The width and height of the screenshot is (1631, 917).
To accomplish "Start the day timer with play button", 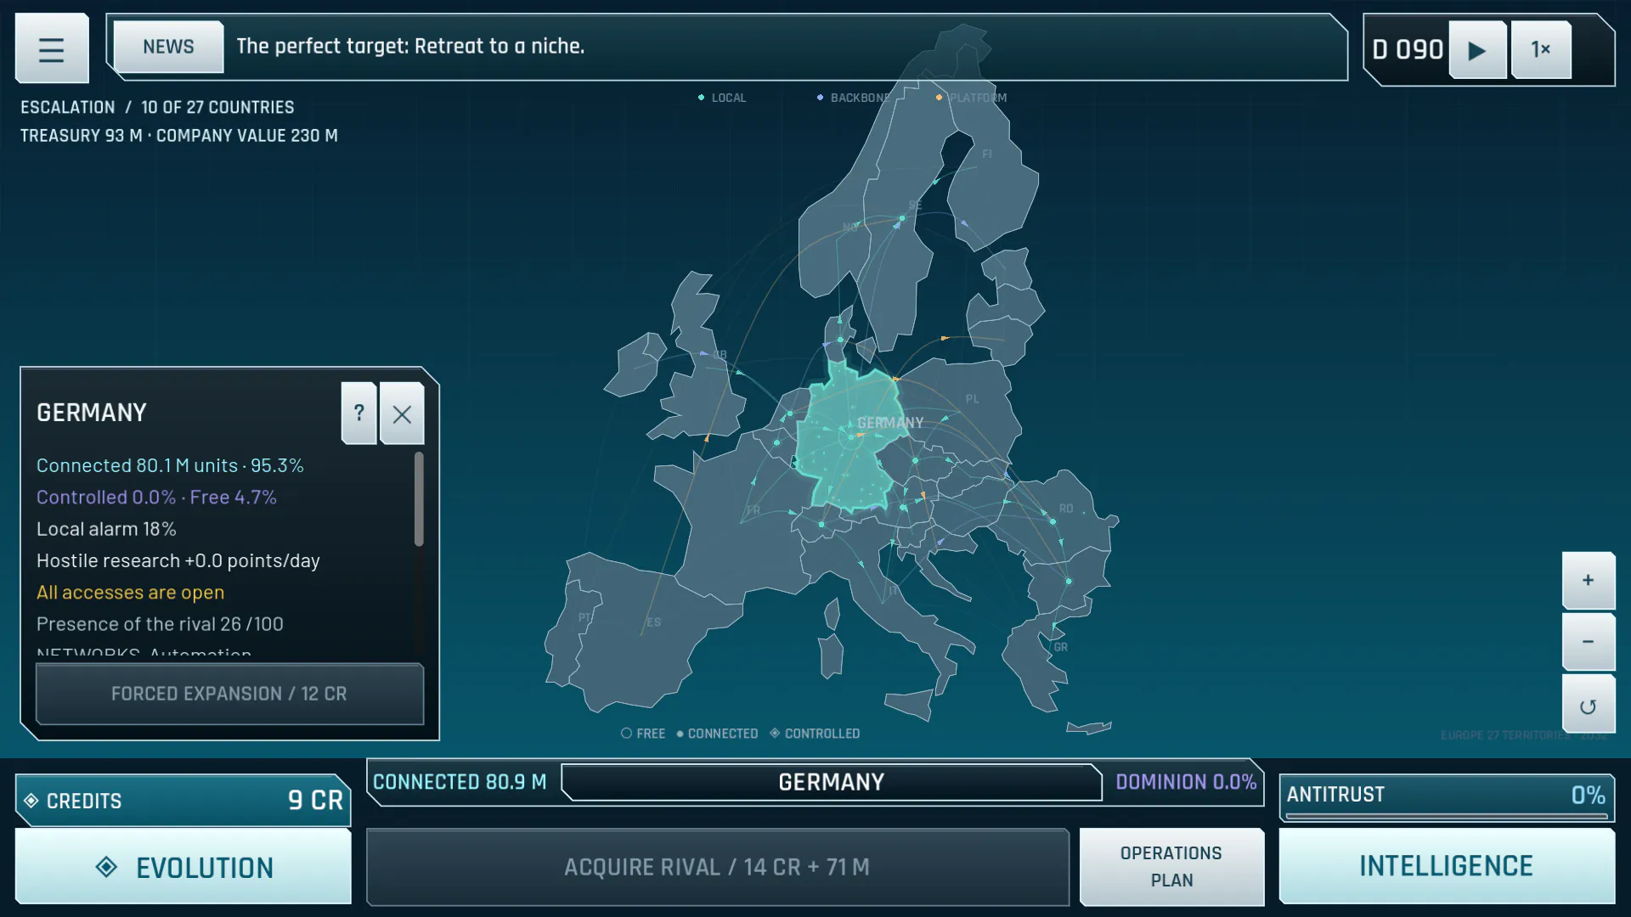I will 1477,50.
